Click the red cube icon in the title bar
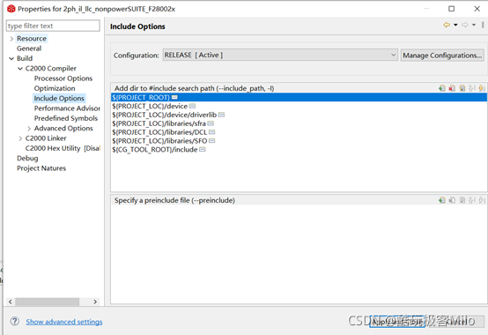The width and height of the screenshot is (488, 335). (11, 9)
